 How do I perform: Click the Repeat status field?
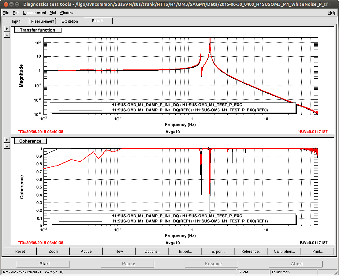pos(253,272)
